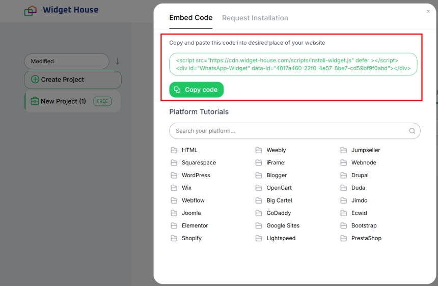Click the FREE badge on New Project
The height and width of the screenshot is (286, 438).
click(102, 101)
